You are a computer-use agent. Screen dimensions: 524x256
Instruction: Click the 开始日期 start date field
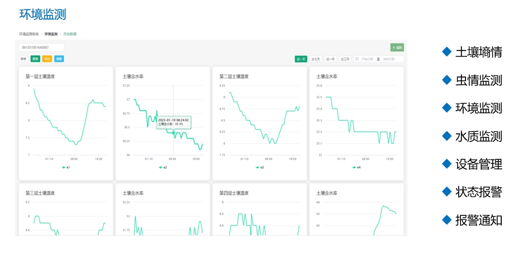(x=367, y=59)
